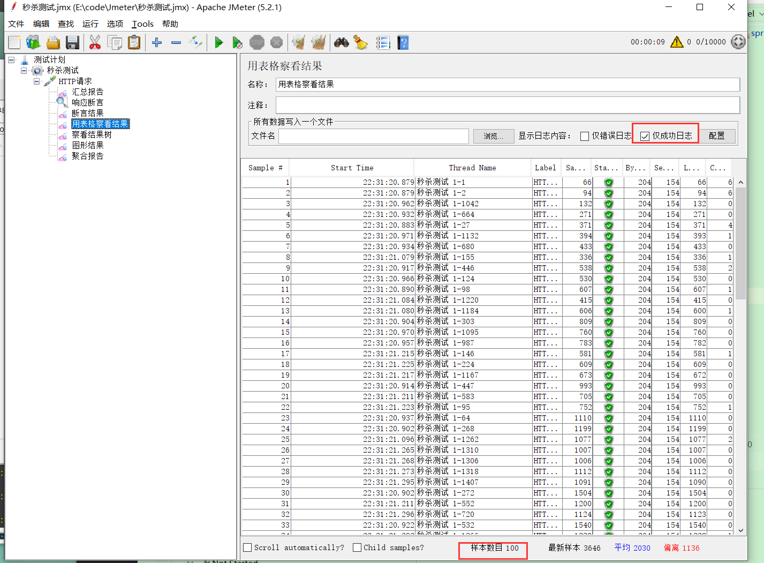The image size is (764, 563).
Task: Select 聚合报告 in the tree
Action: pyautogui.click(x=88, y=156)
